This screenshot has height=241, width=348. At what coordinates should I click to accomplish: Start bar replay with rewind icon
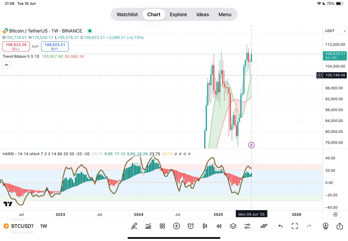click(219, 226)
